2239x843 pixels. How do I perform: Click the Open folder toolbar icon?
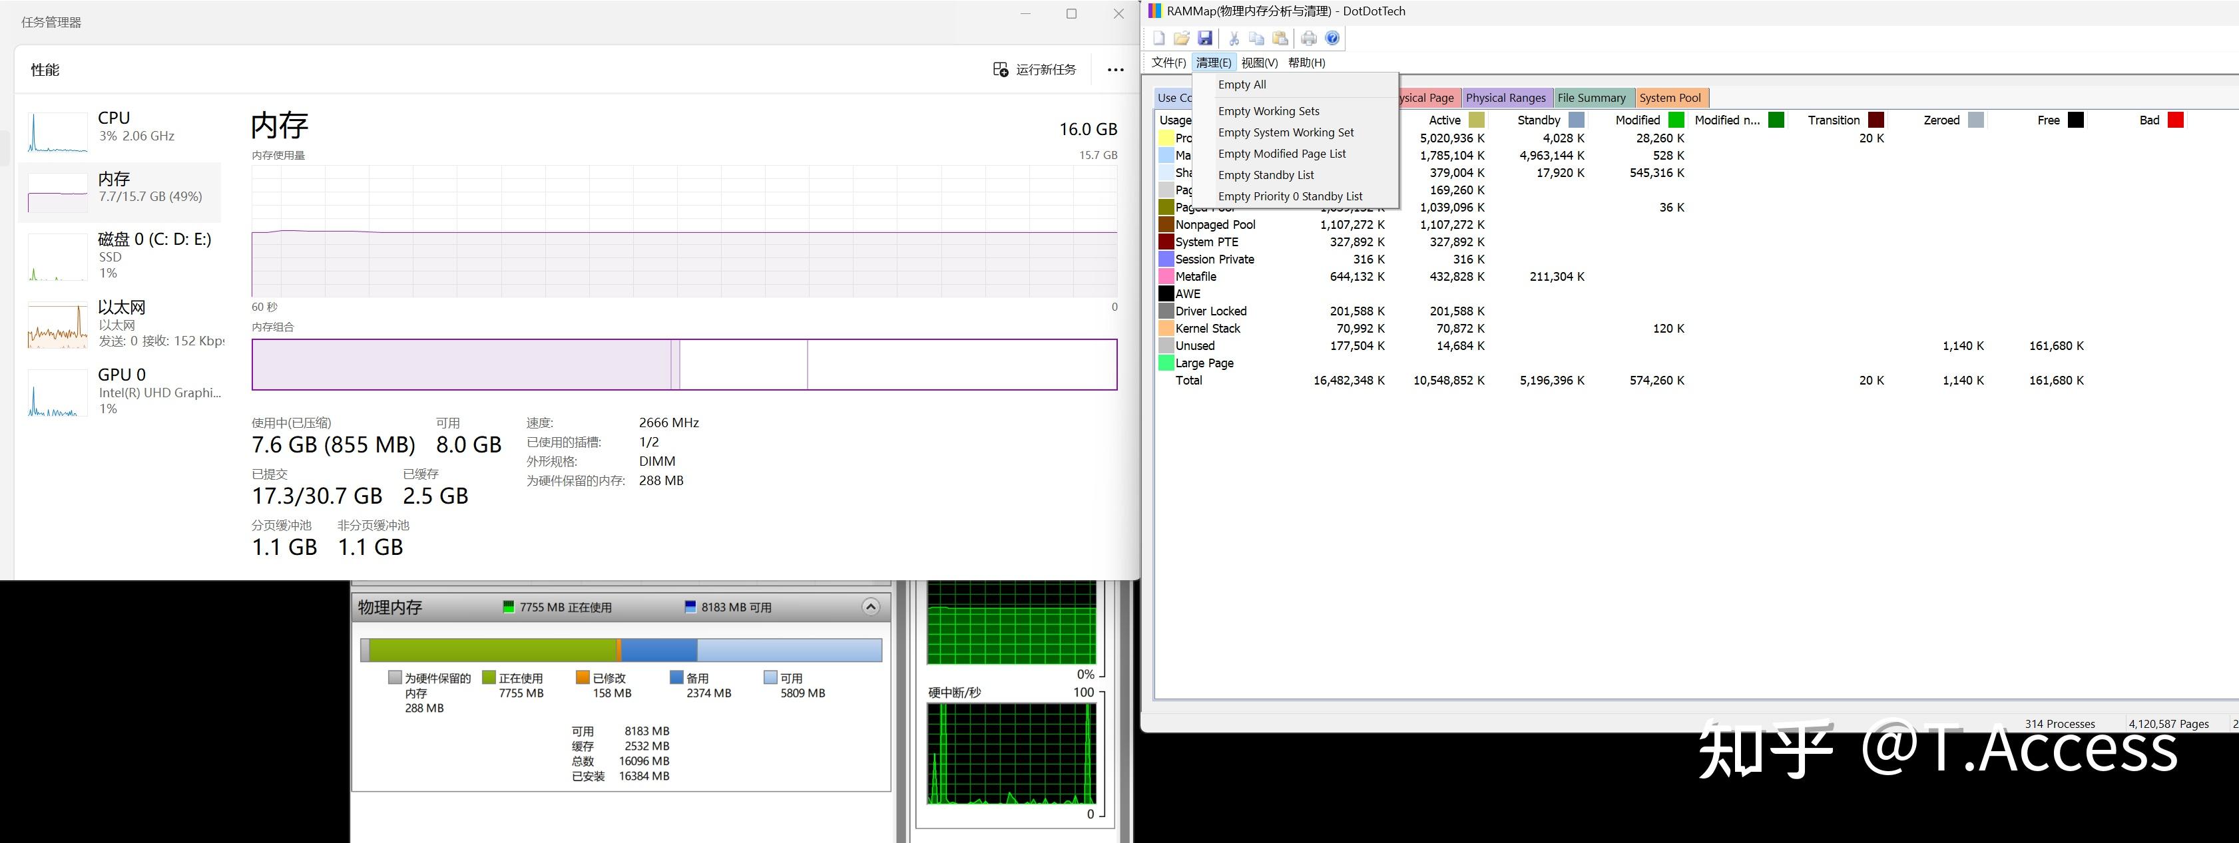(x=1181, y=38)
